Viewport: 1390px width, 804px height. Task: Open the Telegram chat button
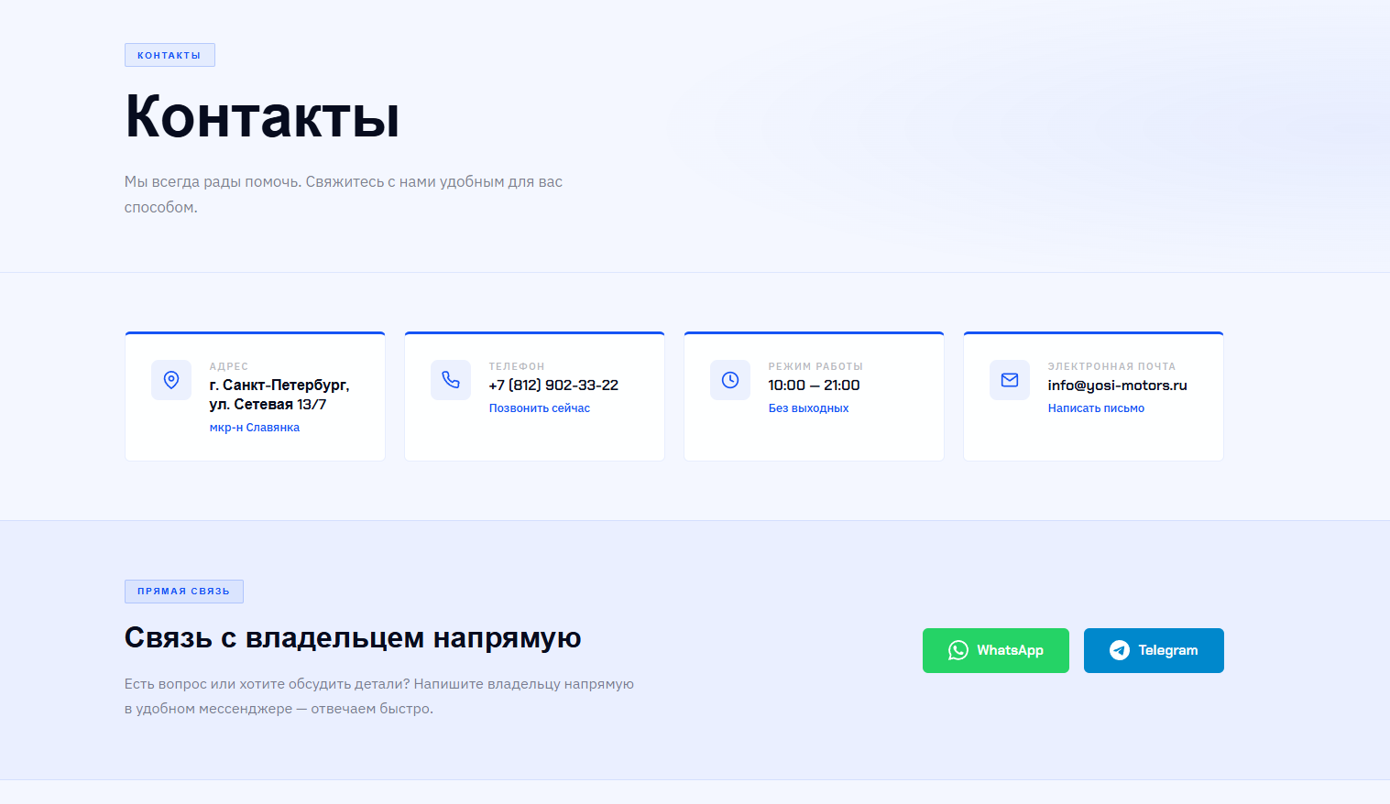(1154, 650)
